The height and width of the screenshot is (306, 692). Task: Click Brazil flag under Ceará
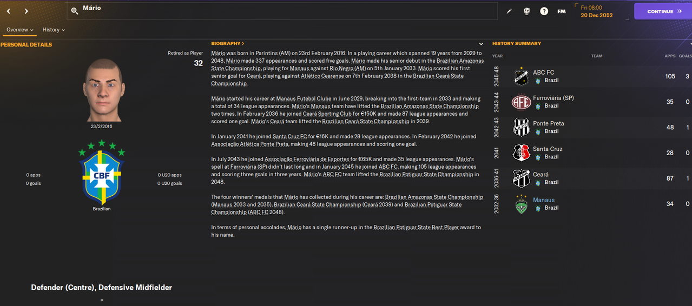click(538, 182)
